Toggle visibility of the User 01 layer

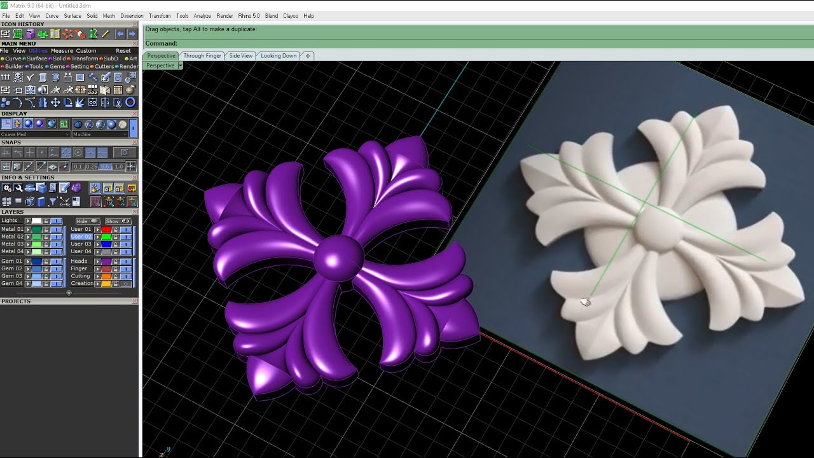click(126, 230)
